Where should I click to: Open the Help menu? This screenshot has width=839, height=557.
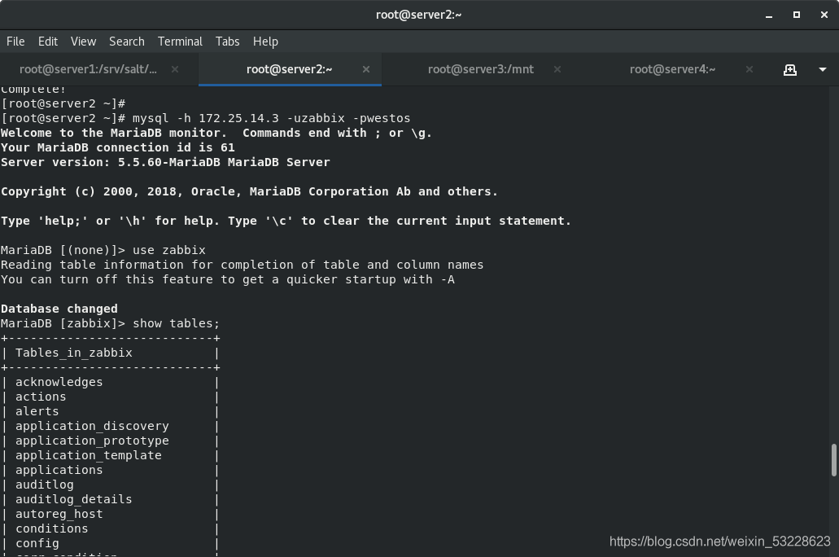(x=265, y=42)
